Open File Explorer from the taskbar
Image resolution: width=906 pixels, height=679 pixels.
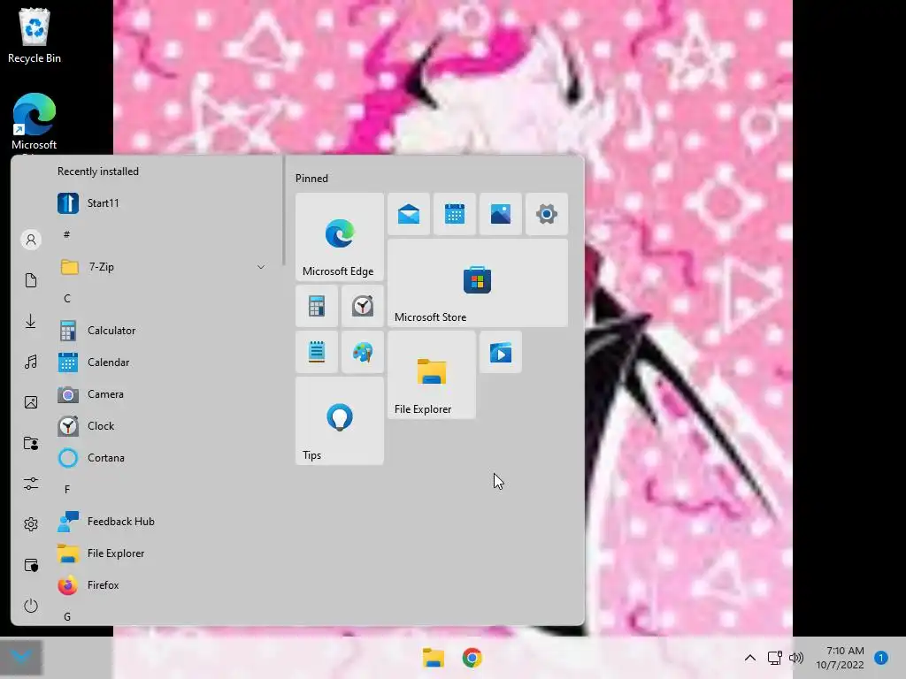(x=434, y=658)
